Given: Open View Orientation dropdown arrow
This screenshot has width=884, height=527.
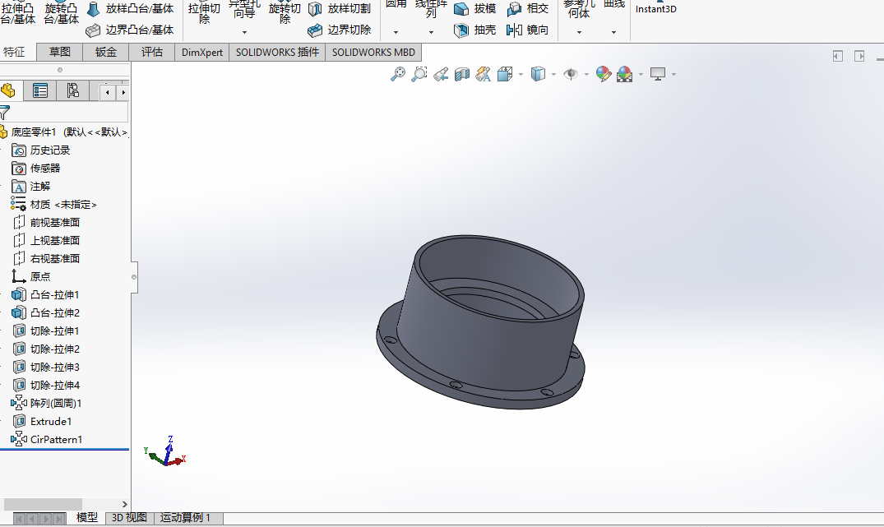Looking at the screenshot, I should click(x=521, y=74).
